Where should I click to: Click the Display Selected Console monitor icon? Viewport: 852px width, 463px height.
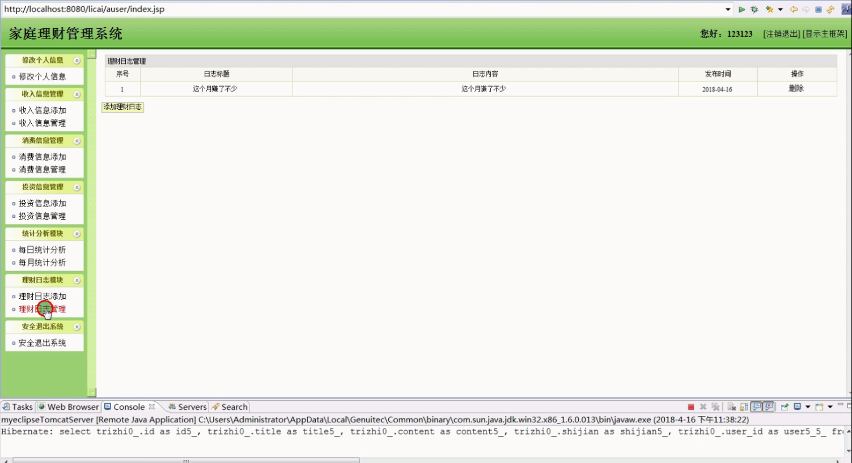click(x=798, y=406)
